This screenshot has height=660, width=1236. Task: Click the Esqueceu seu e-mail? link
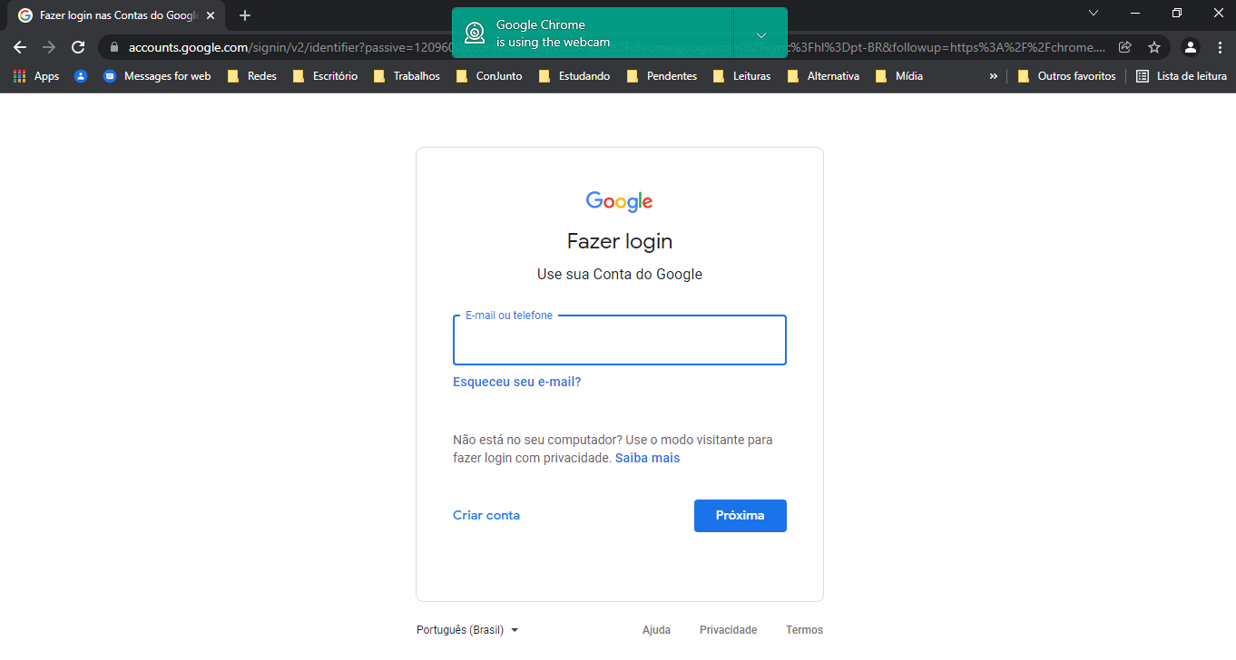point(517,382)
